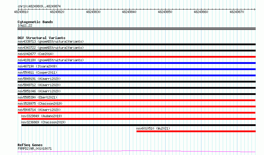Screen dimensions: 264x155
Task: Open variant nsv6010510 (Wu2021) label
Action: pos(153,128)
